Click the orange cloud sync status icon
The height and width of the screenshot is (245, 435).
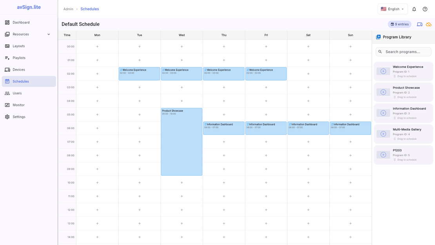tap(429, 24)
